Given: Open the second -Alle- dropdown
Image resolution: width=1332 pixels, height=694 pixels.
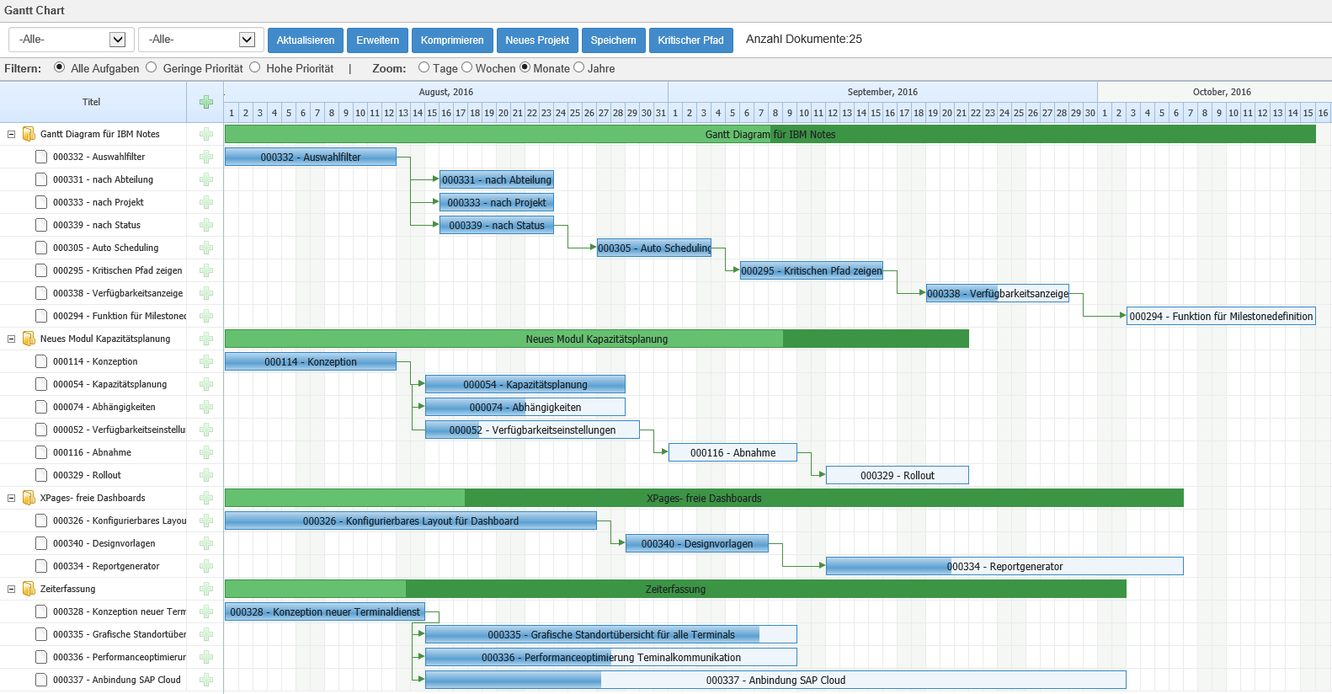Looking at the screenshot, I should 200,40.
